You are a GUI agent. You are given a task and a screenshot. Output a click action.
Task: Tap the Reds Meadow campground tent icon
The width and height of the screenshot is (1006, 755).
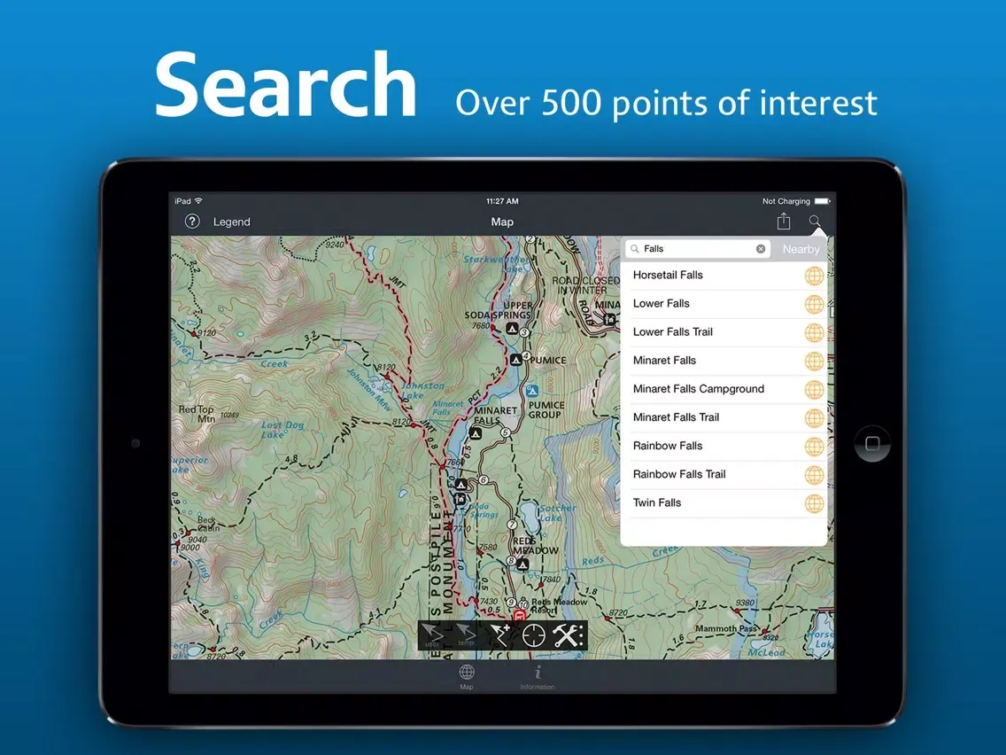click(523, 564)
